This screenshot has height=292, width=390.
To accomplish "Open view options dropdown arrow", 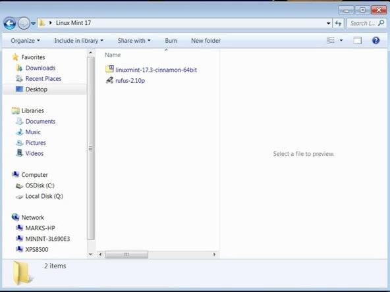I will tap(341, 40).
